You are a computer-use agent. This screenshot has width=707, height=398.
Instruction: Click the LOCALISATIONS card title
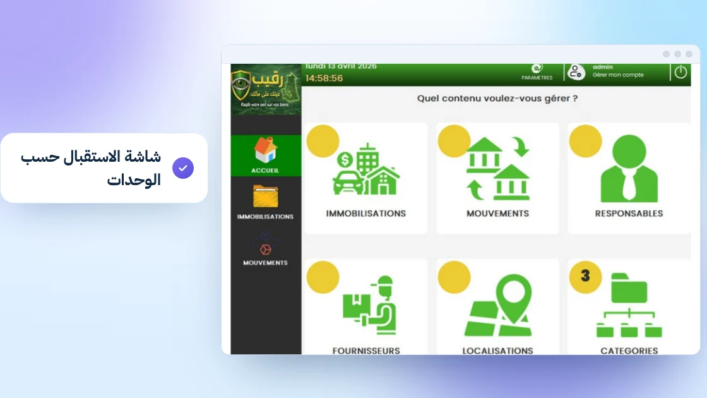(498, 351)
